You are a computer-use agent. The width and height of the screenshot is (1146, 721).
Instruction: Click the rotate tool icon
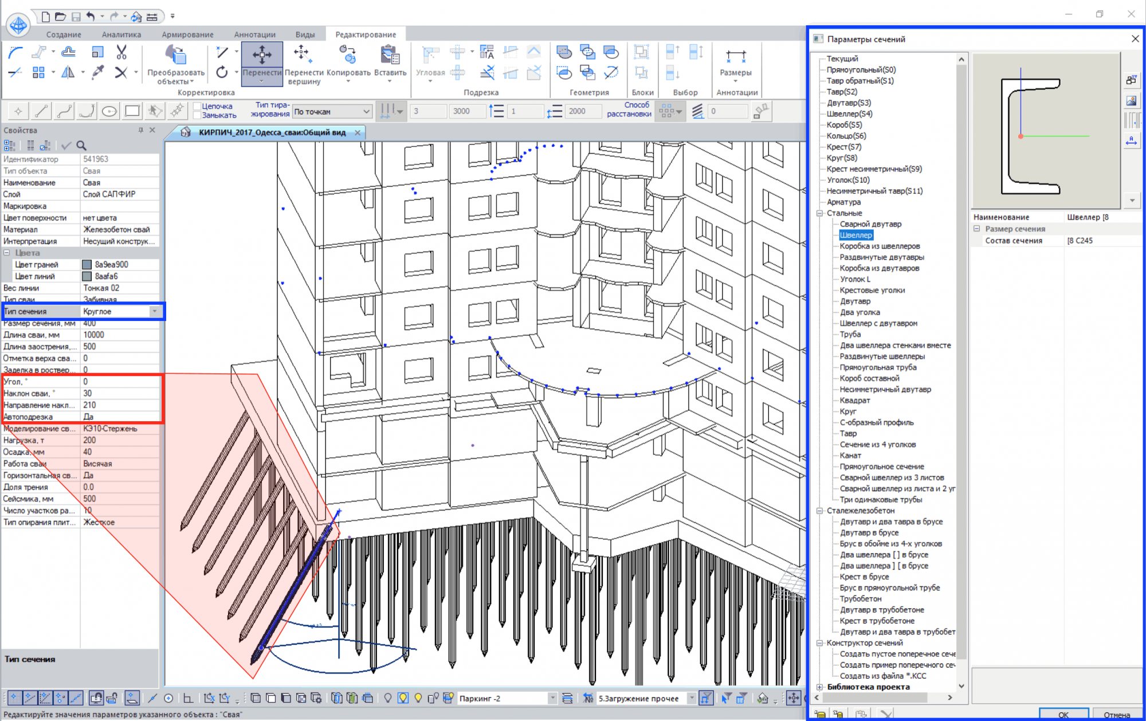[x=222, y=72]
